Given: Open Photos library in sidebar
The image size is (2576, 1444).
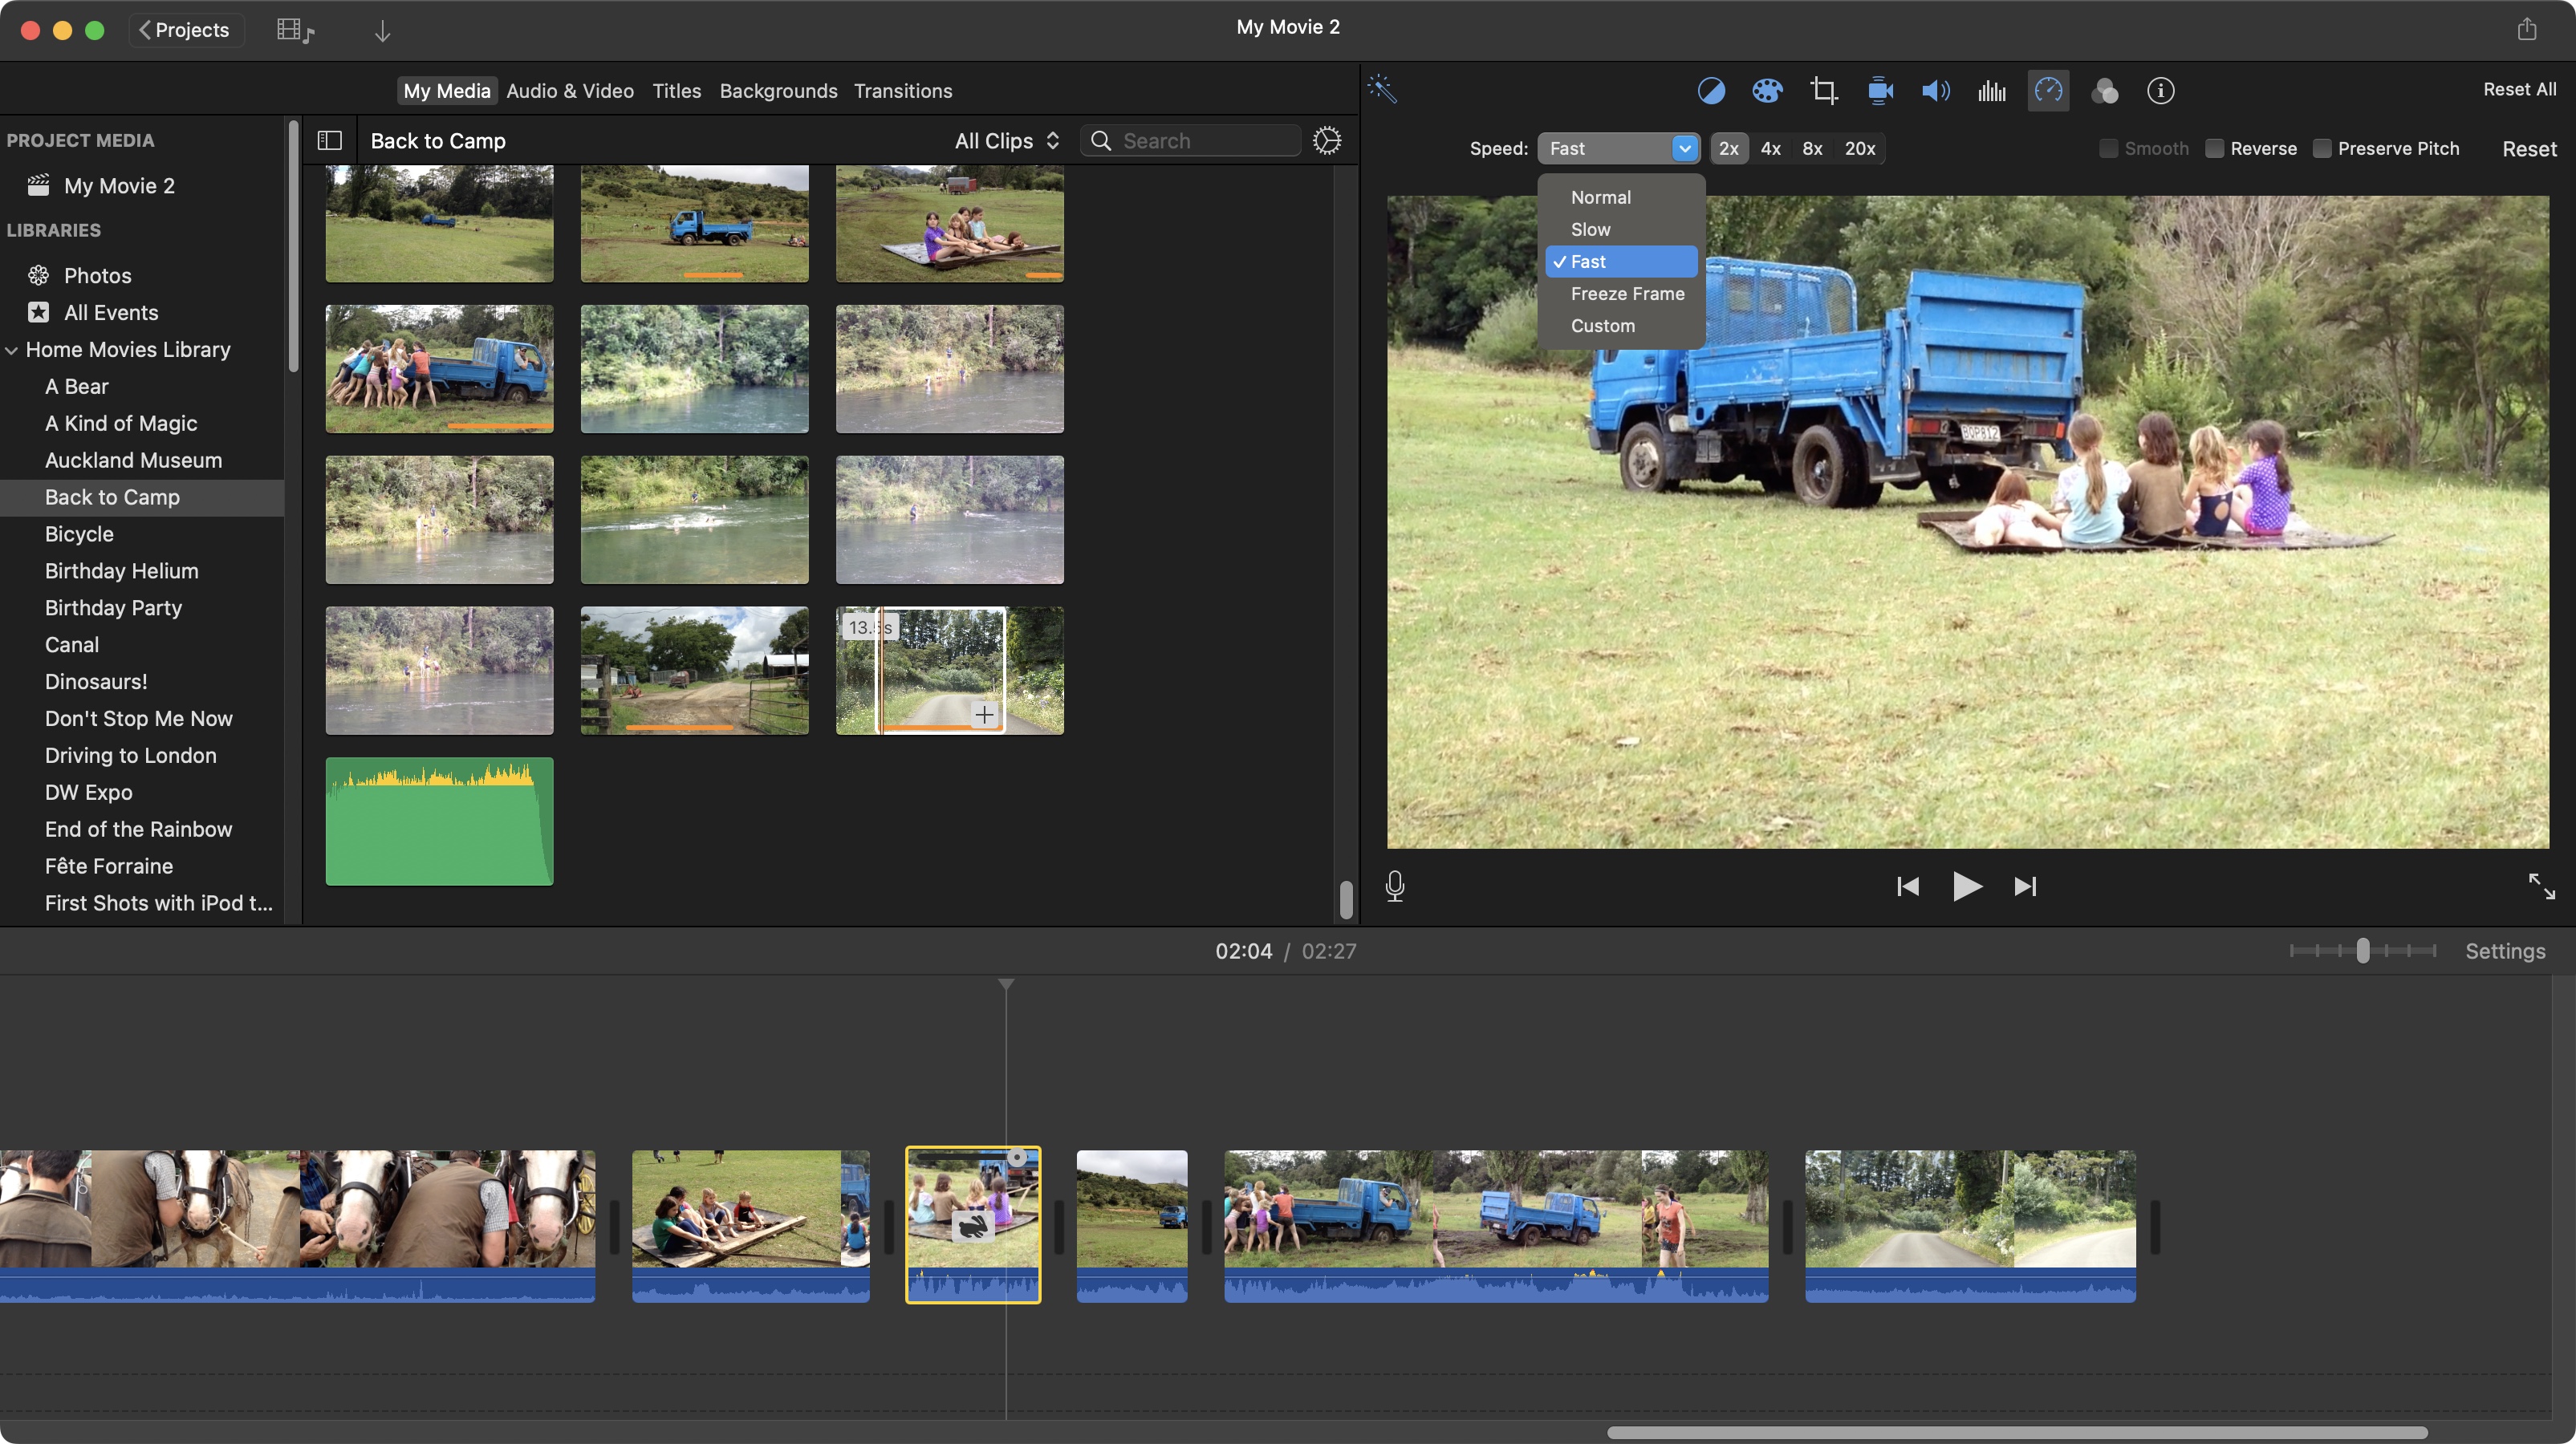Looking at the screenshot, I should (x=97, y=275).
